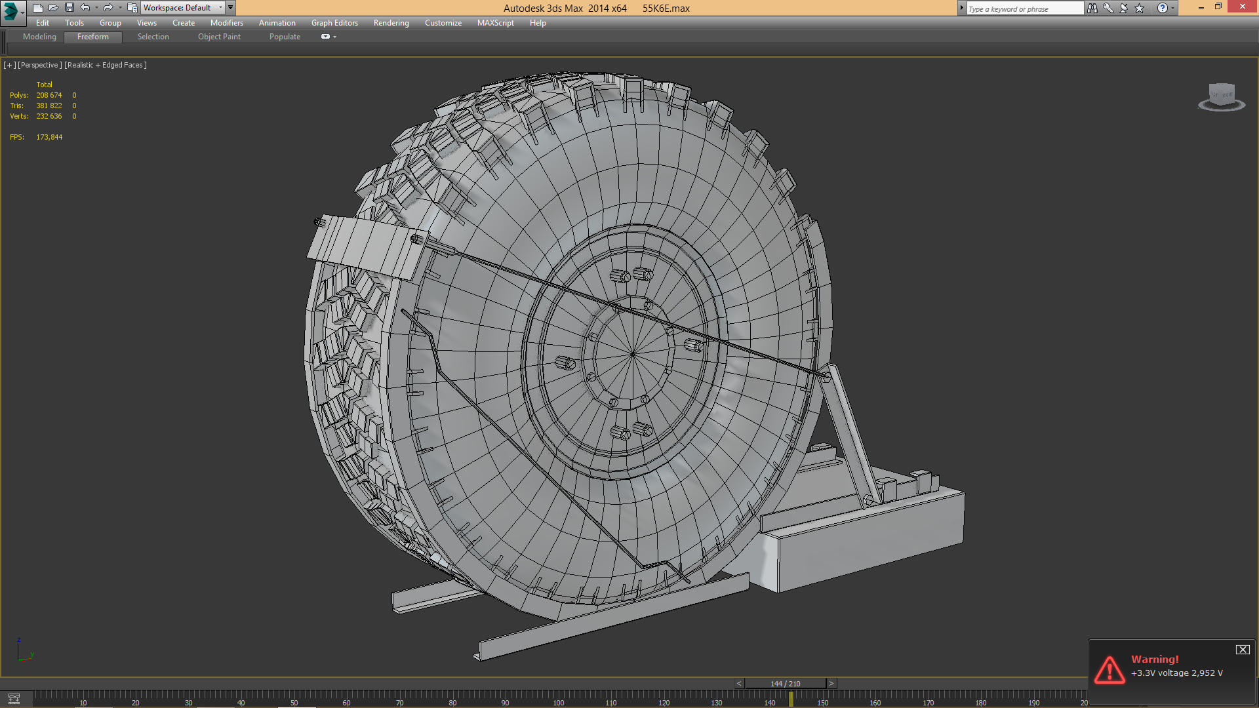Click the InfoCenter search binoculars icon
The height and width of the screenshot is (708, 1259).
point(1092,9)
